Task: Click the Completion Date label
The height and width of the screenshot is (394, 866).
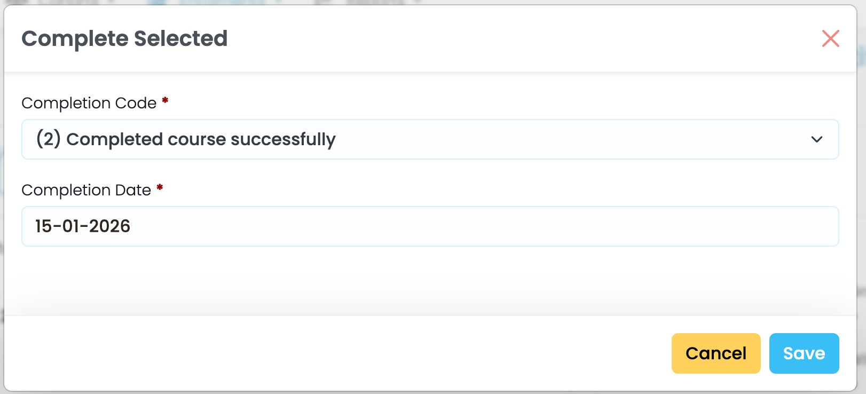Action: [86, 190]
